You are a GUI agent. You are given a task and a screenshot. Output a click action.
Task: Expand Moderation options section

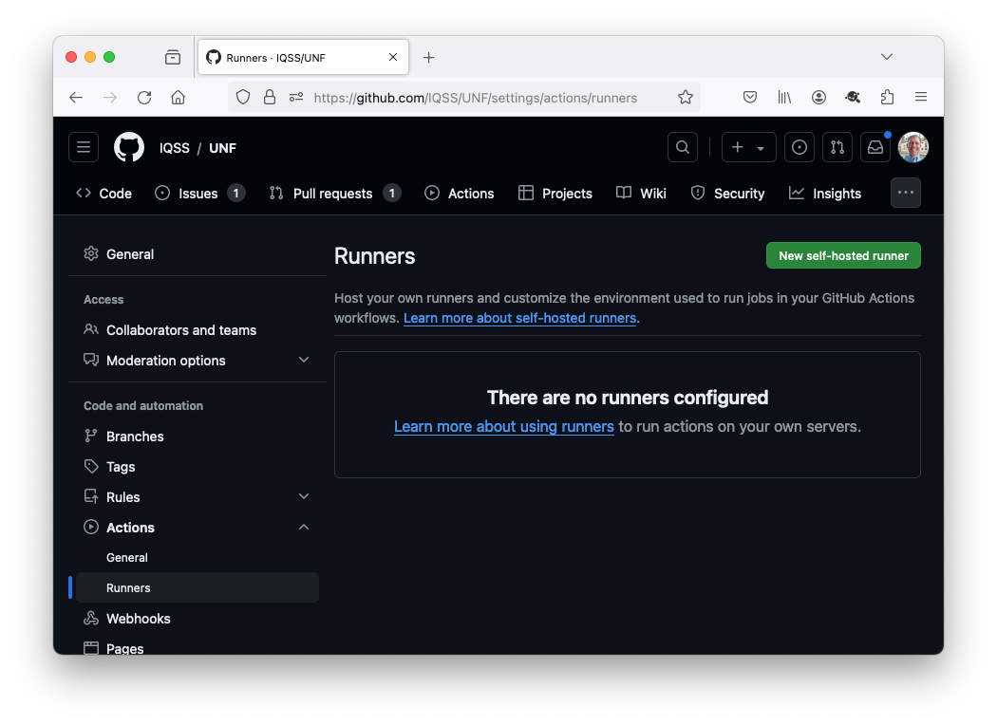click(304, 361)
